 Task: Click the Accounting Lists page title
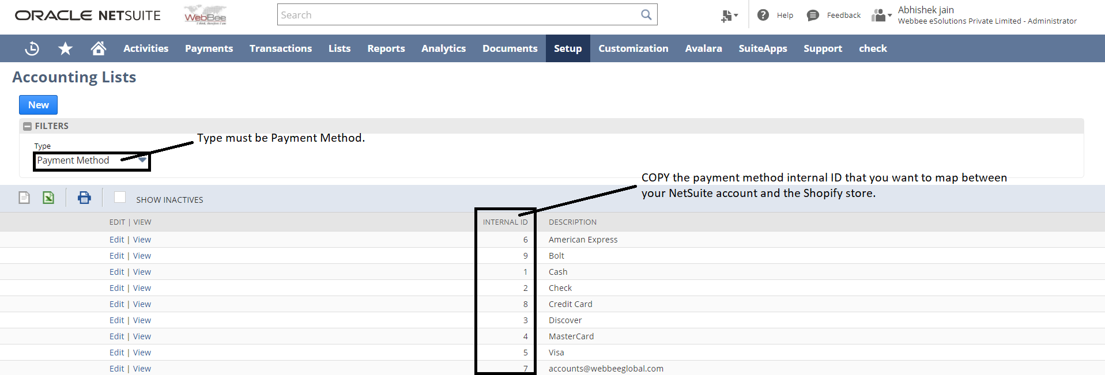[74, 77]
